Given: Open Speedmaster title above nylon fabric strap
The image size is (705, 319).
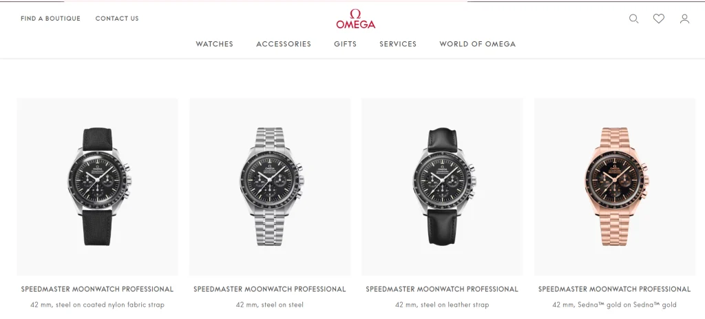Looking at the screenshot, I should (97, 289).
